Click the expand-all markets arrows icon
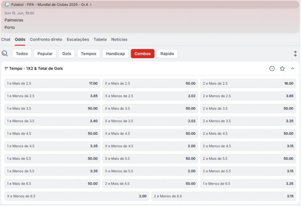The width and height of the screenshot is (301, 206). [295, 53]
